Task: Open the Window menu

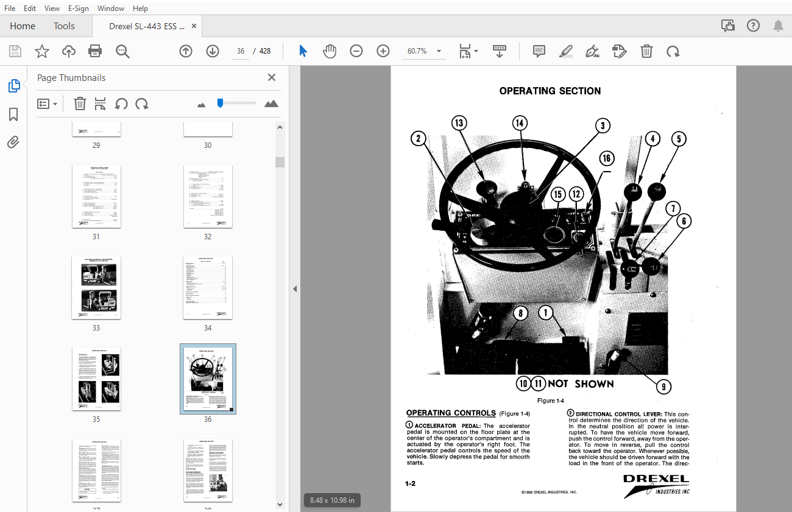Action: (x=111, y=8)
